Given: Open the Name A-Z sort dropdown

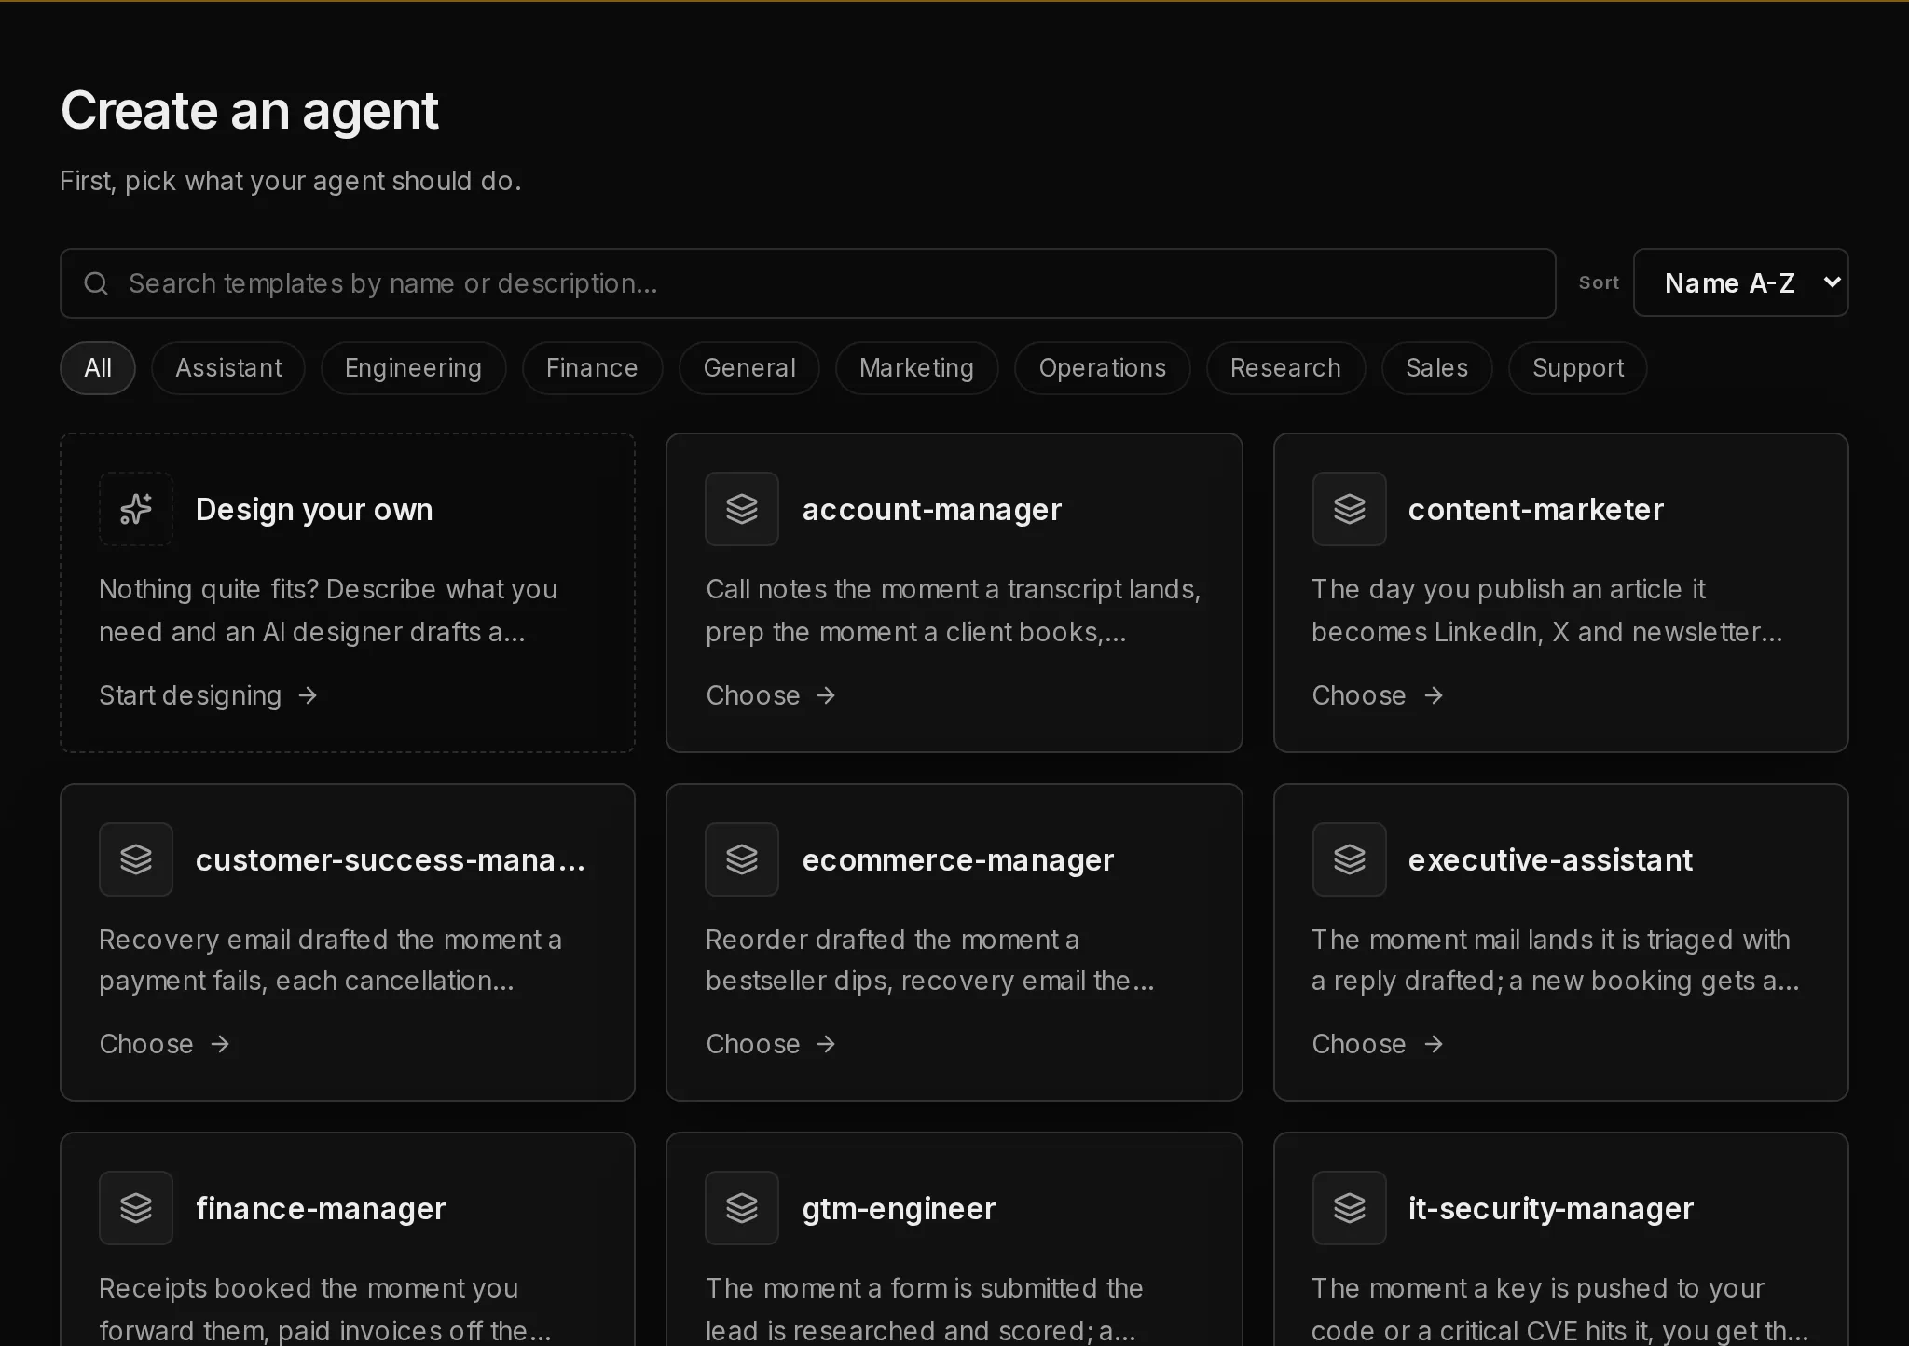Looking at the screenshot, I should pos(1740,282).
